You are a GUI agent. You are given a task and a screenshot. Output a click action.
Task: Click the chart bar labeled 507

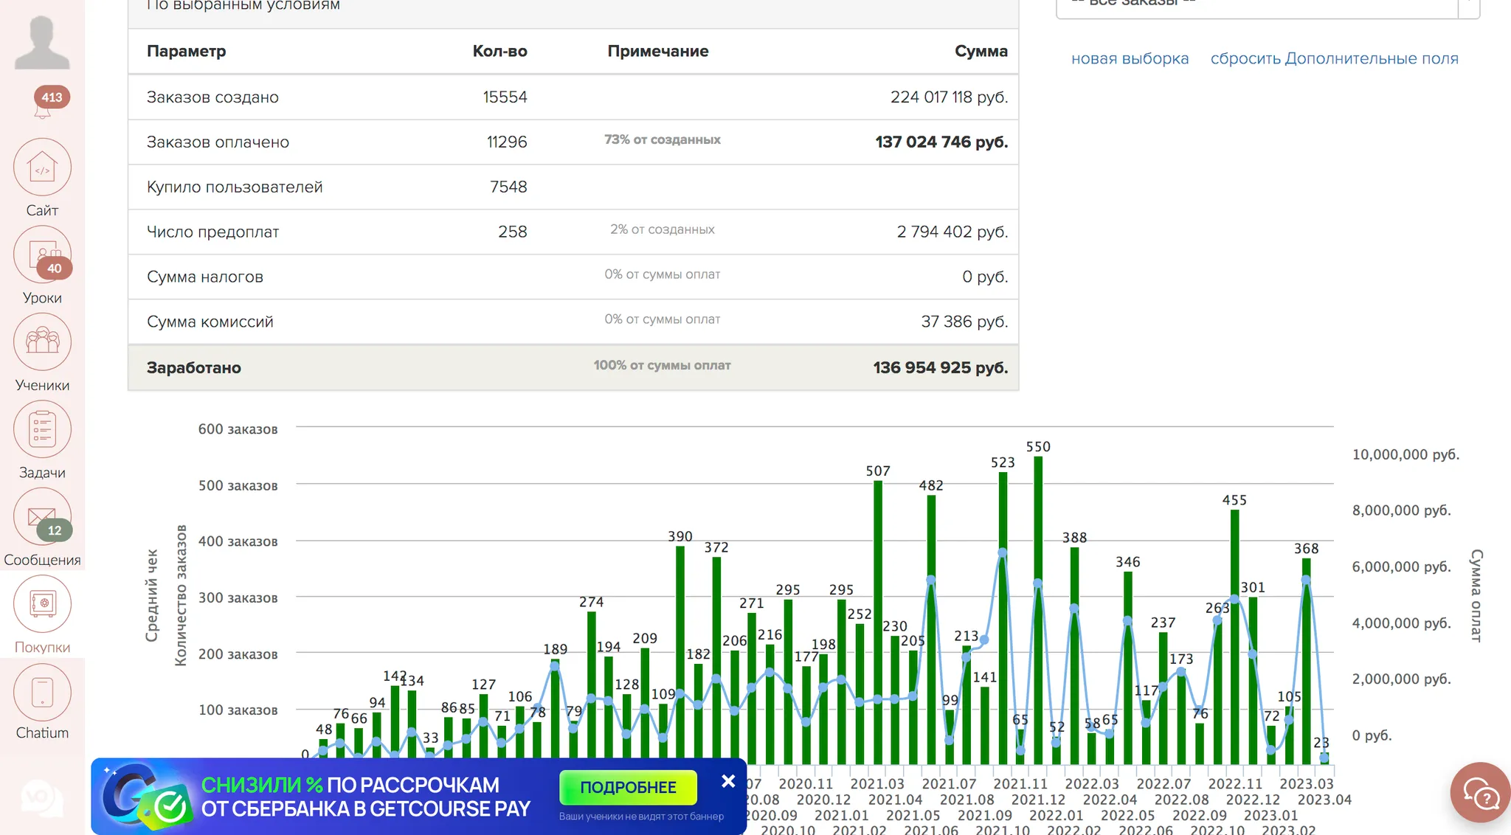pos(878,623)
